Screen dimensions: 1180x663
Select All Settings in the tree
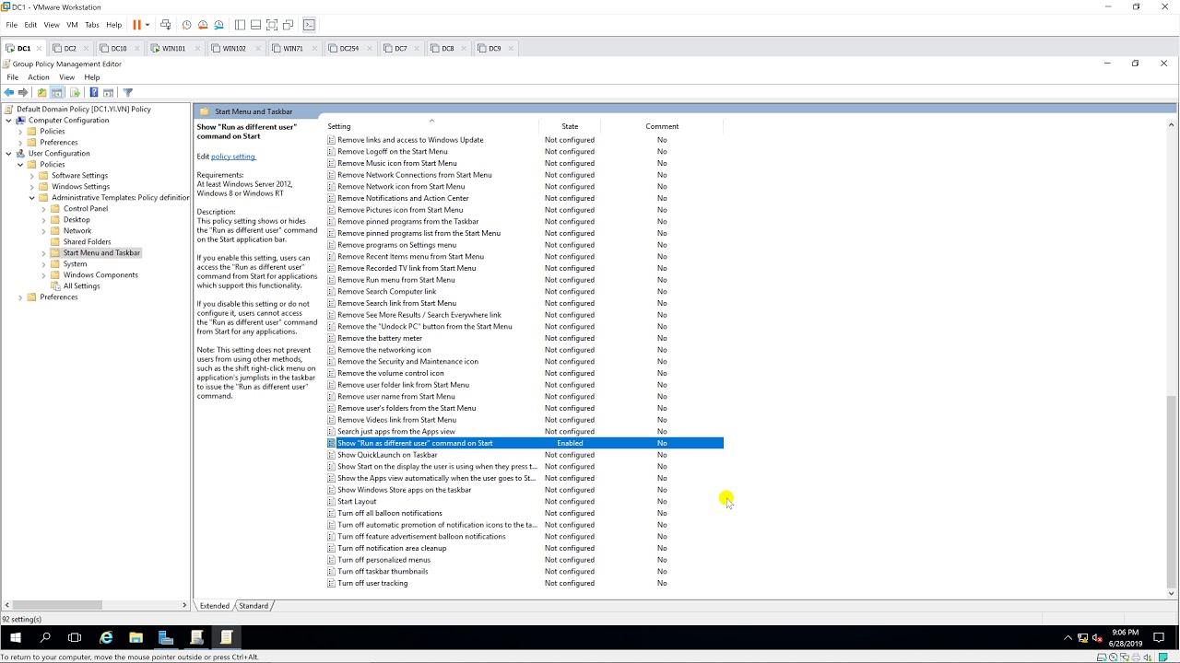coord(81,286)
